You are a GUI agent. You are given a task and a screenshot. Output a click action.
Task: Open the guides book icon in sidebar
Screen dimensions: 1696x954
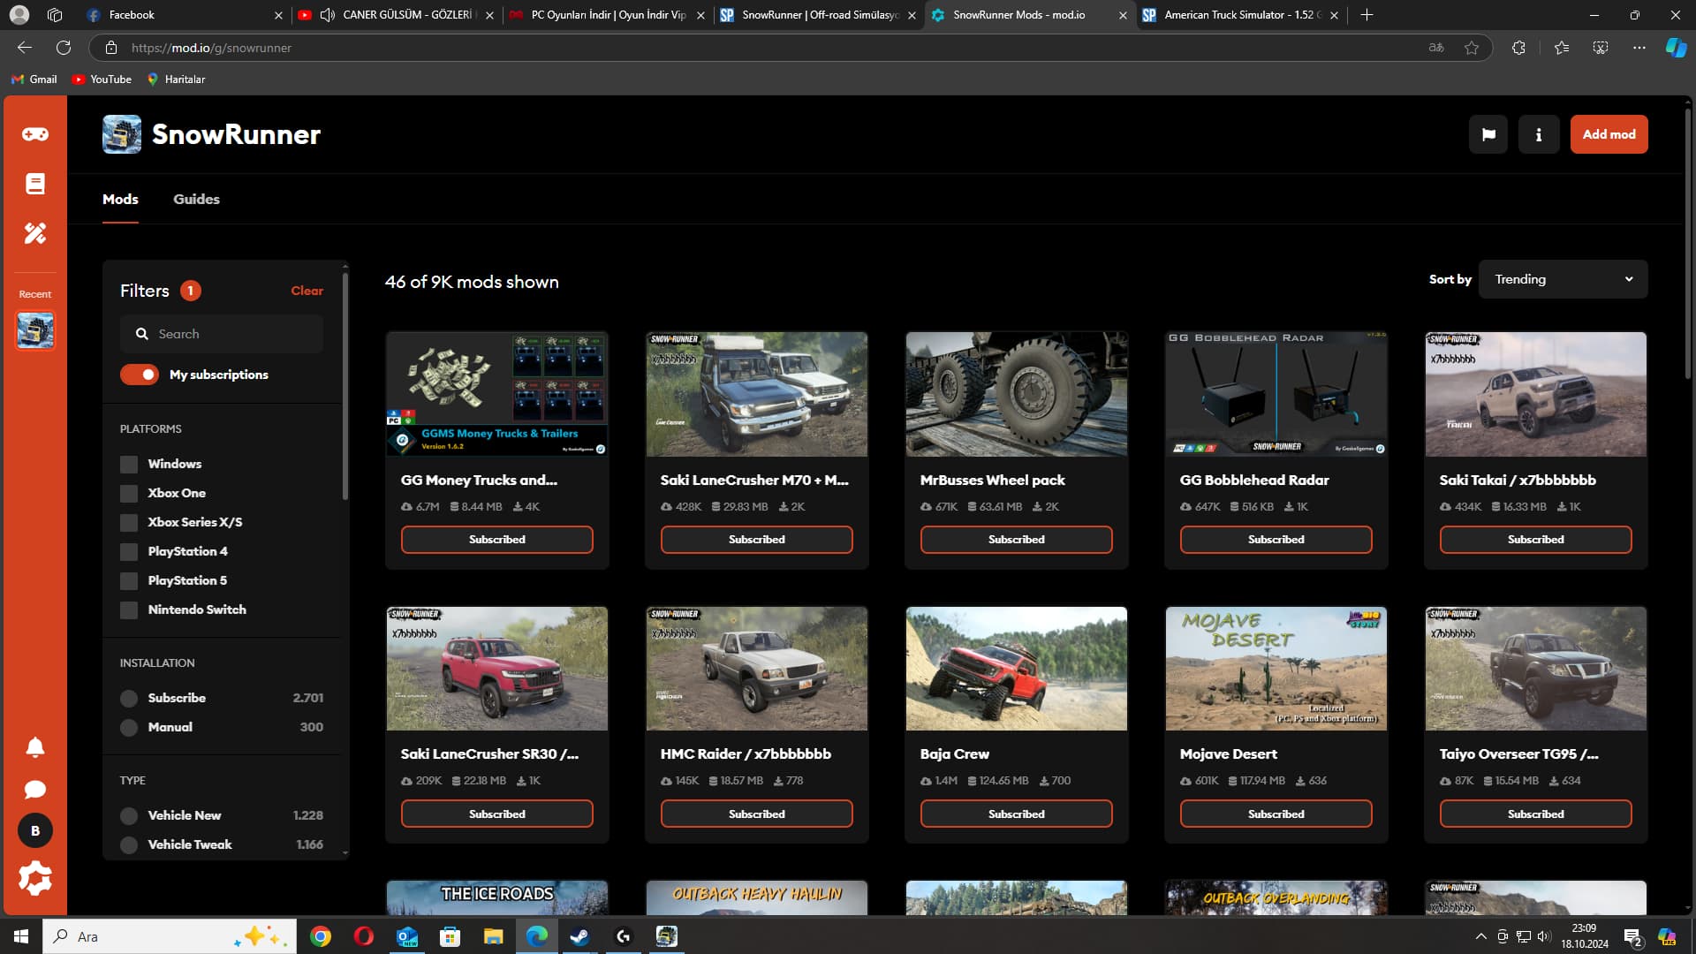(x=35, y=184)
